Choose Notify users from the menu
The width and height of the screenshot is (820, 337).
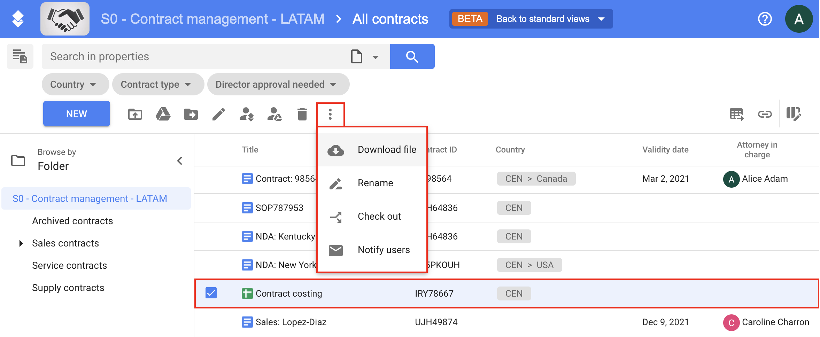pyautogui.click(x=372, y=250)
